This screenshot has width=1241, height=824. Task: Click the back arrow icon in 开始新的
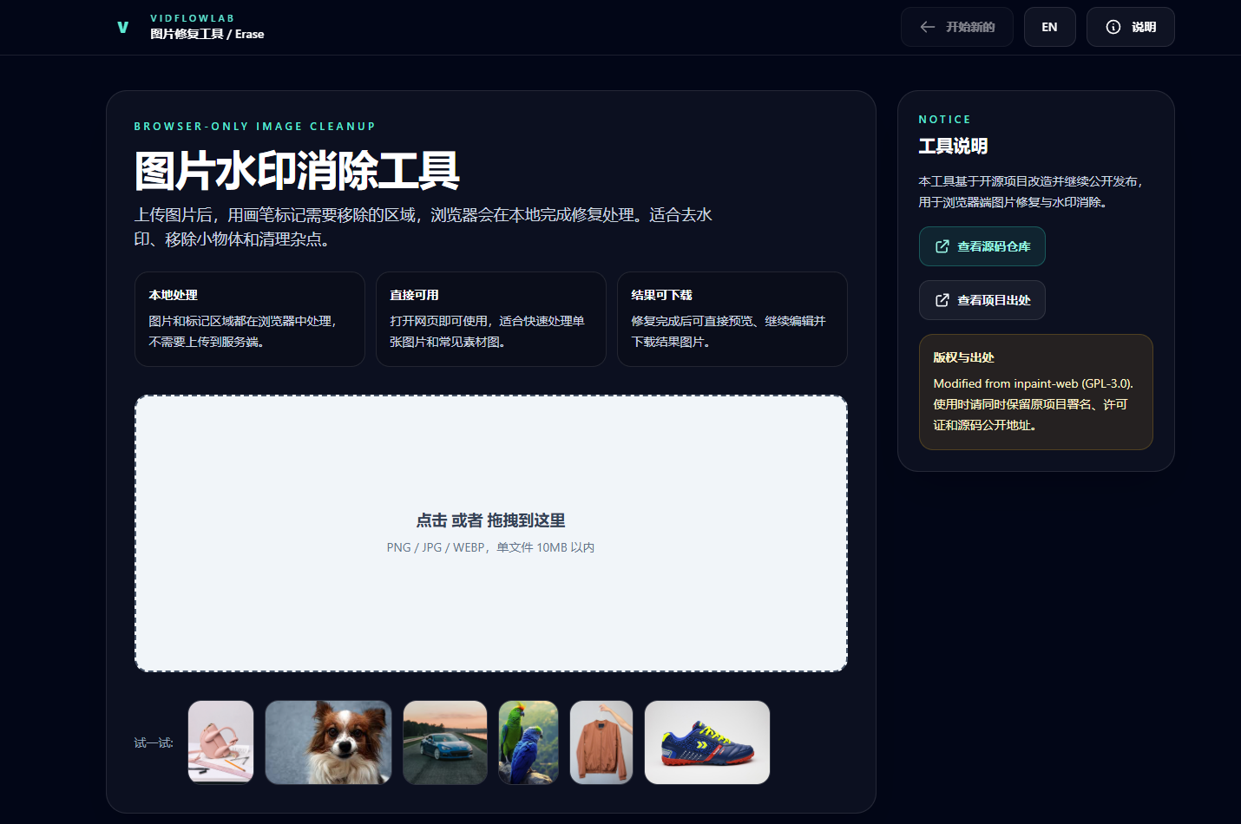point(927,27)
